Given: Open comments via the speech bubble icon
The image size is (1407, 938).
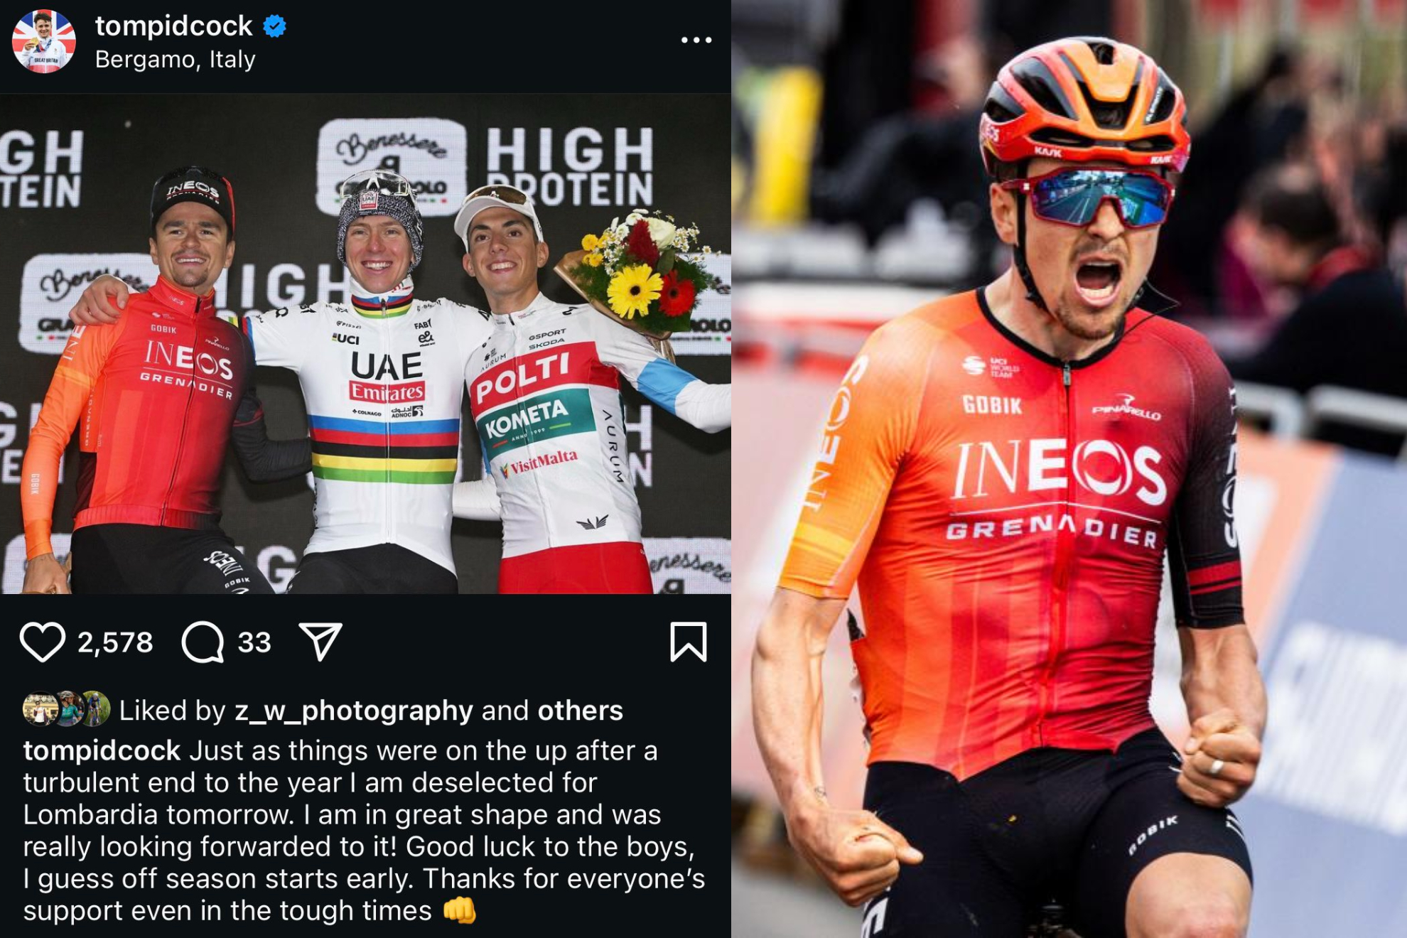Looking at the screenshot, I should pos(203,642).
